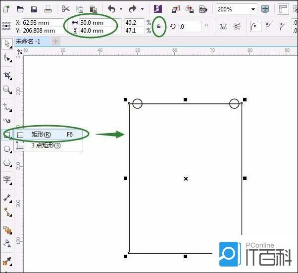Save the document with the floppy icon
The width and height of the screenshot is (298, 273).
coord(34,9)
